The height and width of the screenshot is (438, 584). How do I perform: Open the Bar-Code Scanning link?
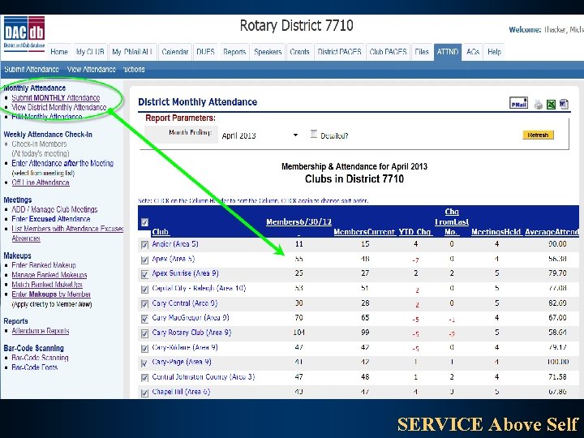[x=40, y=358]
